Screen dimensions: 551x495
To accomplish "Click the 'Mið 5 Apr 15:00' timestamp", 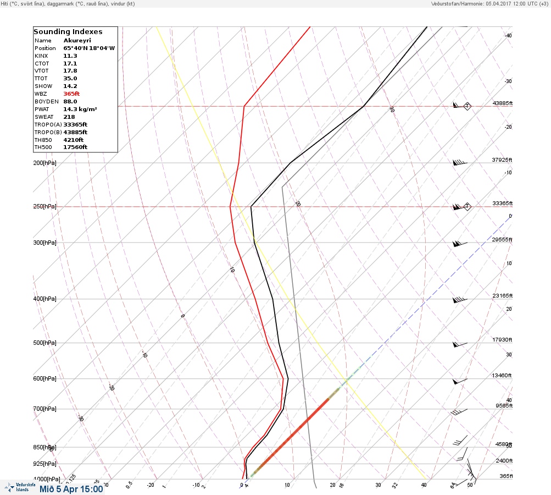I will coord(71,489).
